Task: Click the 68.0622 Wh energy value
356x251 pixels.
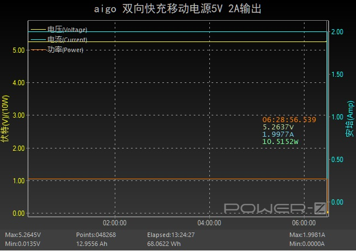Action: click(x=164, y=244)
